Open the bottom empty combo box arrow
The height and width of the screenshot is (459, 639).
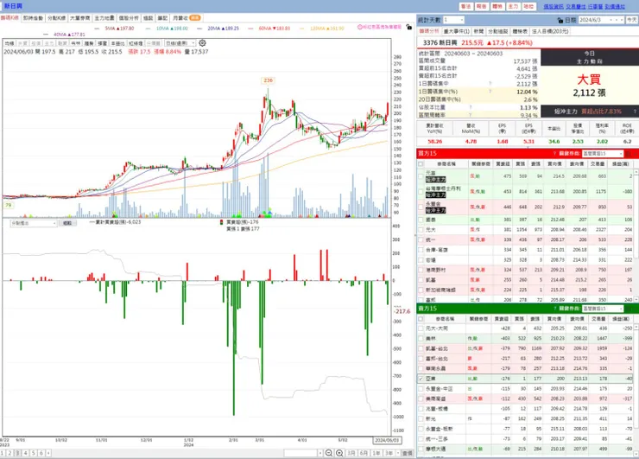(x=319, y=453)
